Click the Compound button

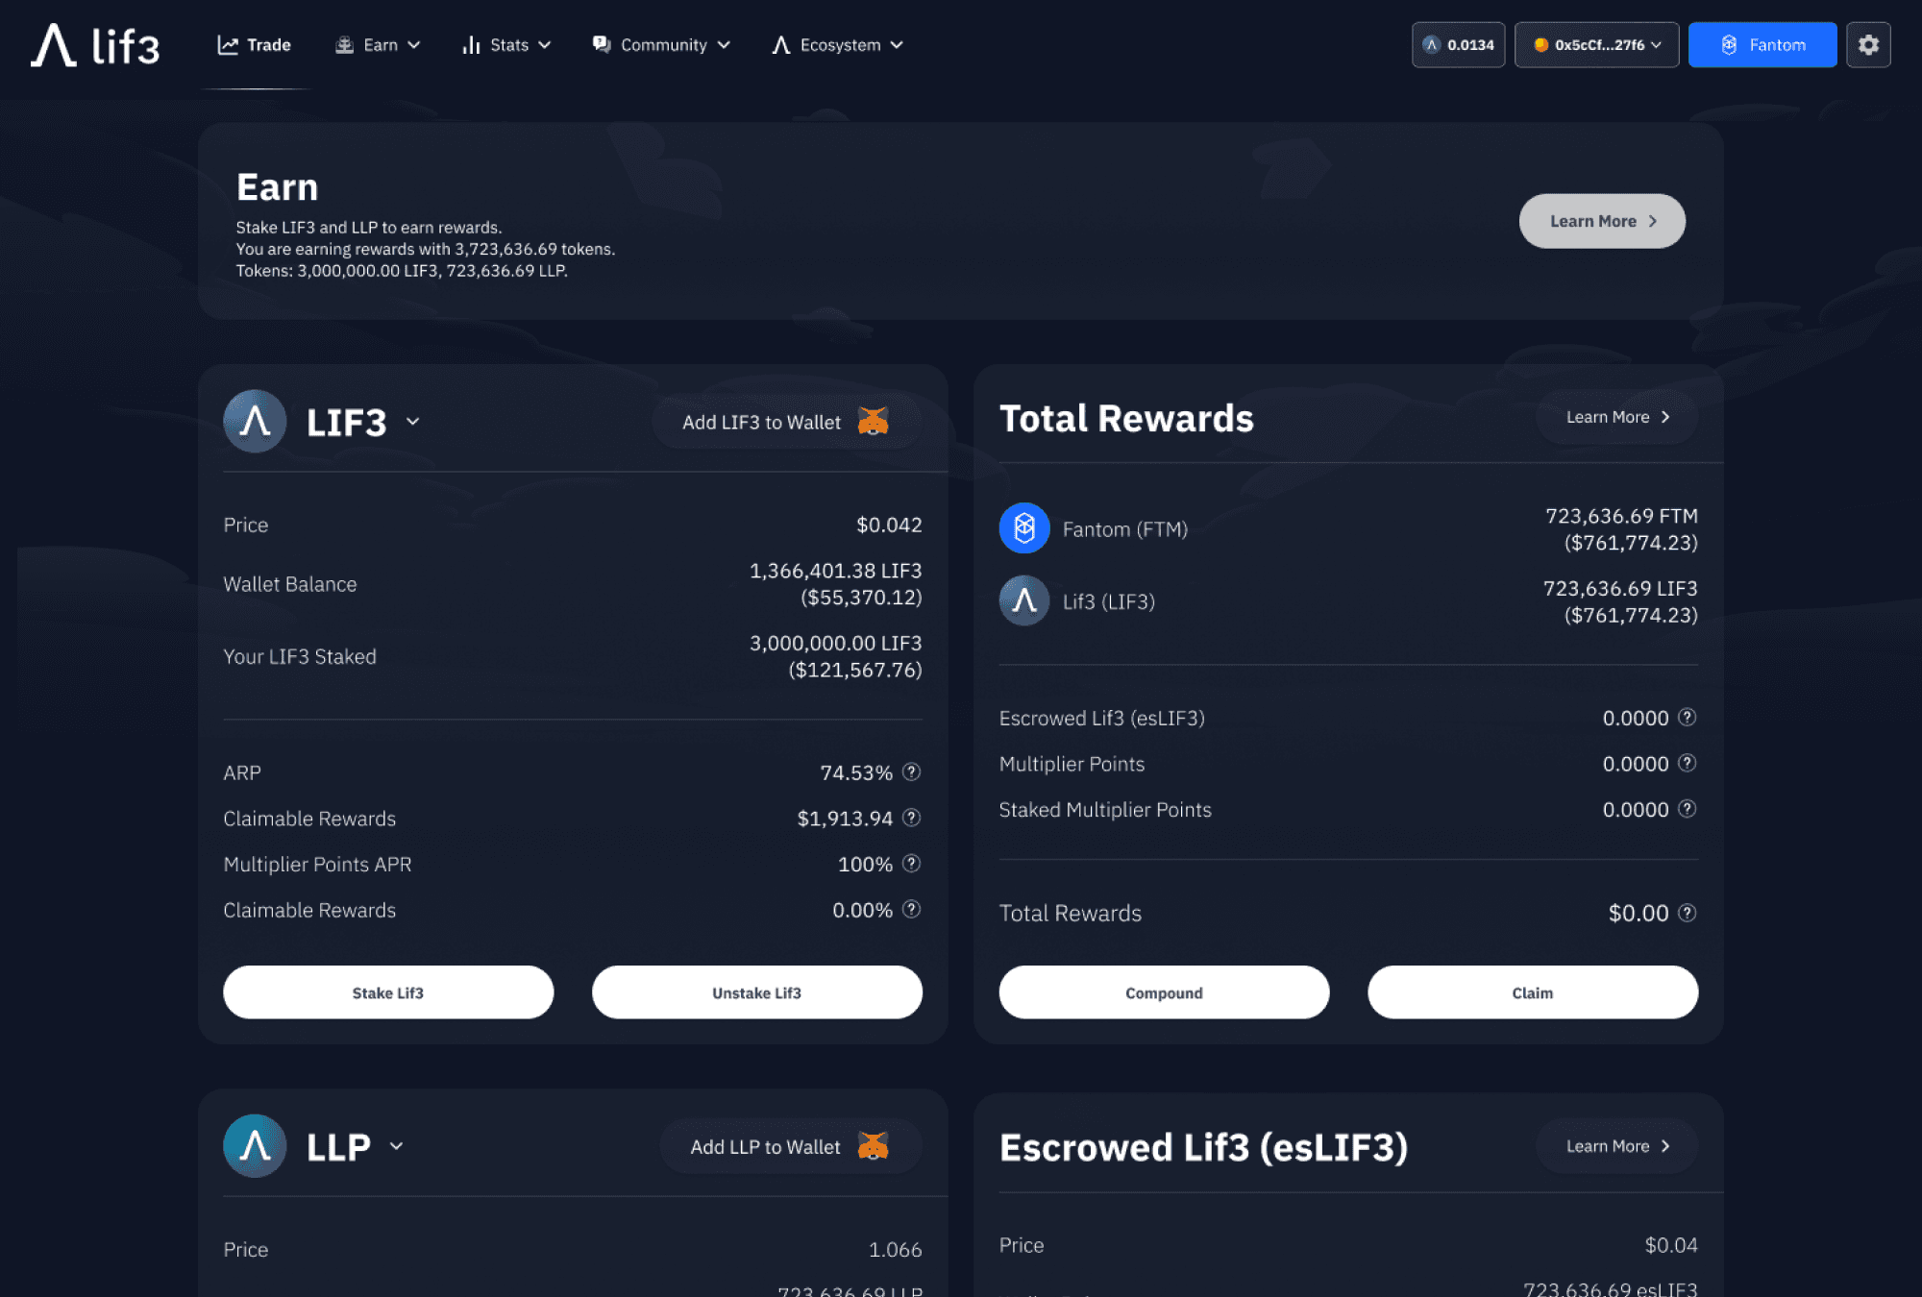pyautogui.click(x=1164, y=992)
